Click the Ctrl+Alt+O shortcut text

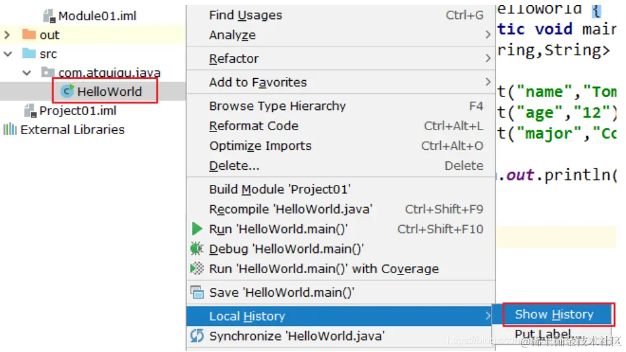(x=452, y=146)
